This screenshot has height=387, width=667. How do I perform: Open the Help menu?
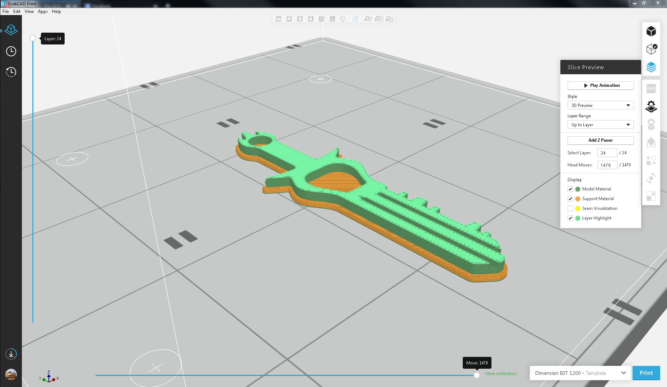coord(56,11)
